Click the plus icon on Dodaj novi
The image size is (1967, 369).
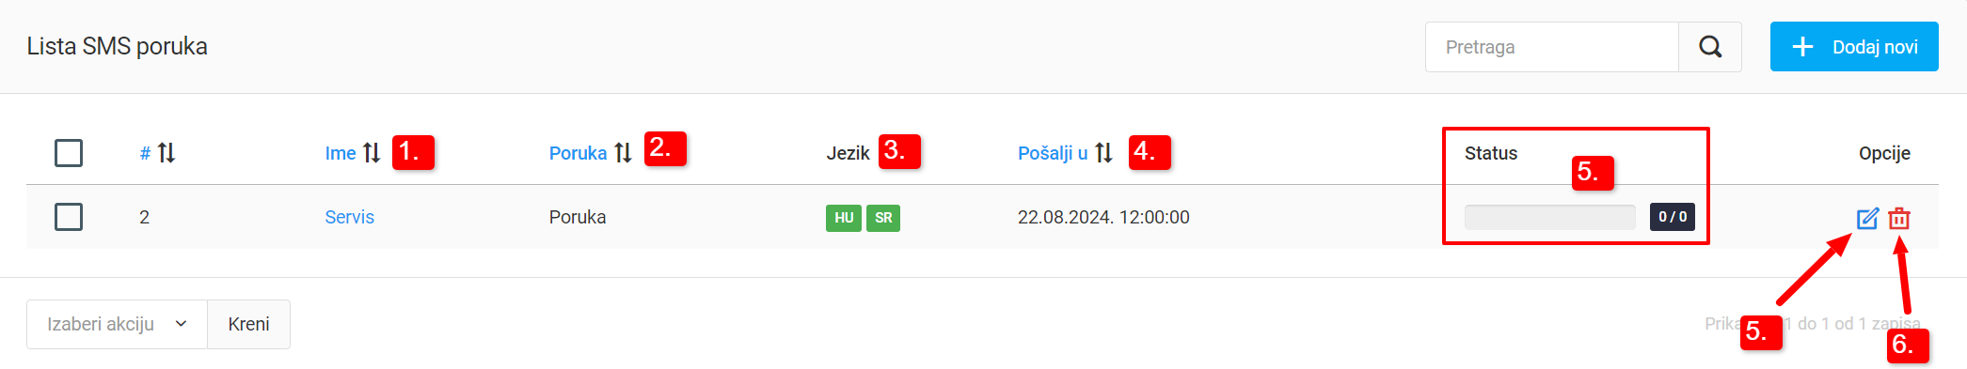[x=1802, y=47]
